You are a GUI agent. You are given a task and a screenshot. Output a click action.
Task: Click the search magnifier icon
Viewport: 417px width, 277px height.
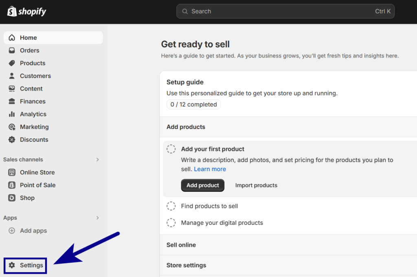pos(185,11)
